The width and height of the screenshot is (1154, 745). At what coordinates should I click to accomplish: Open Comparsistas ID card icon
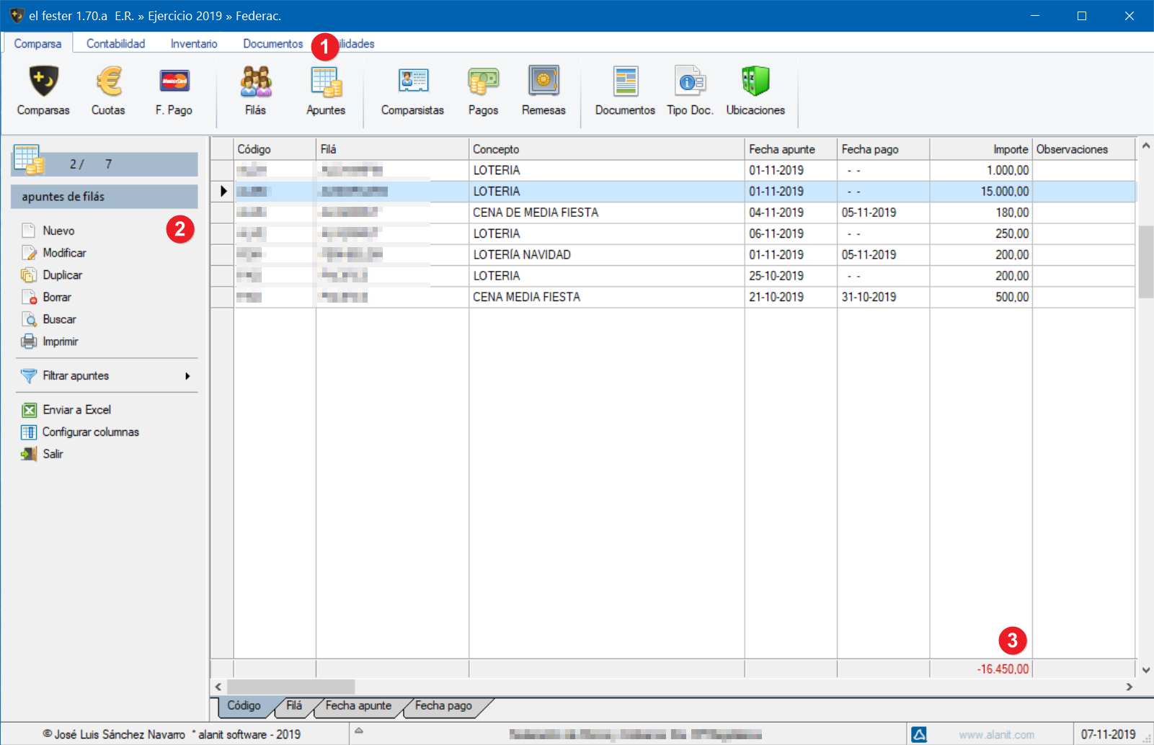[412, 82]
